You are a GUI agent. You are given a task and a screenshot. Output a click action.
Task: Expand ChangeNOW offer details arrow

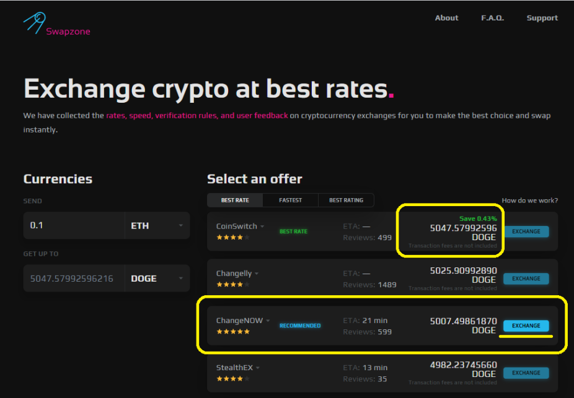(x=268, y=321)
